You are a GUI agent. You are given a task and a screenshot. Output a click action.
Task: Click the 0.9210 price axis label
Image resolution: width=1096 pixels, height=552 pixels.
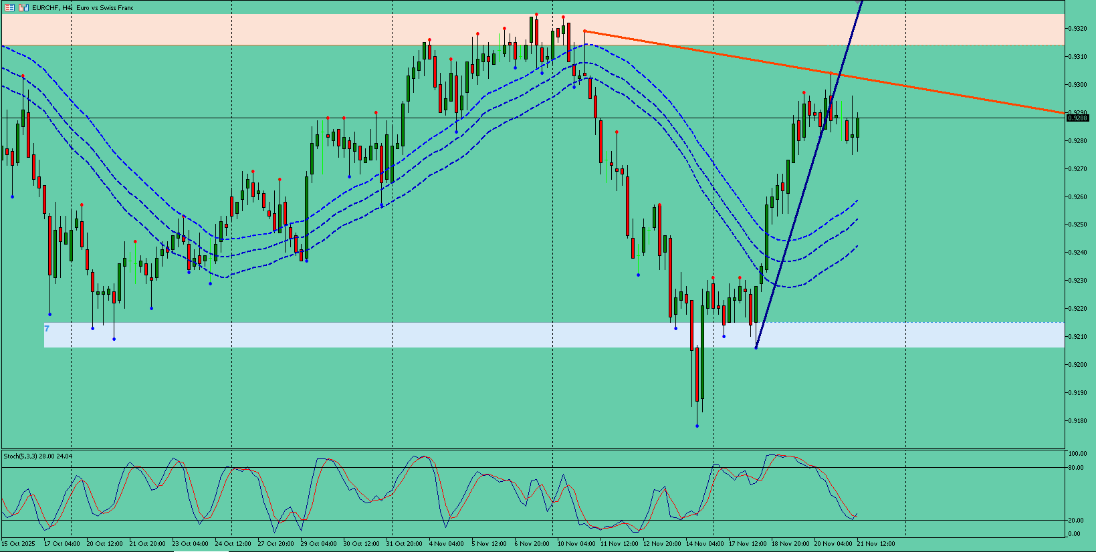(x=1077, y=337)
